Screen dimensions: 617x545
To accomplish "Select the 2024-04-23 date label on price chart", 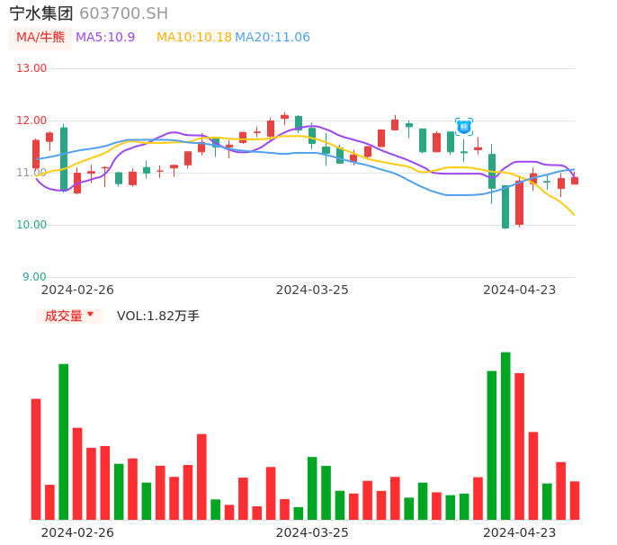I will (520, 290).
